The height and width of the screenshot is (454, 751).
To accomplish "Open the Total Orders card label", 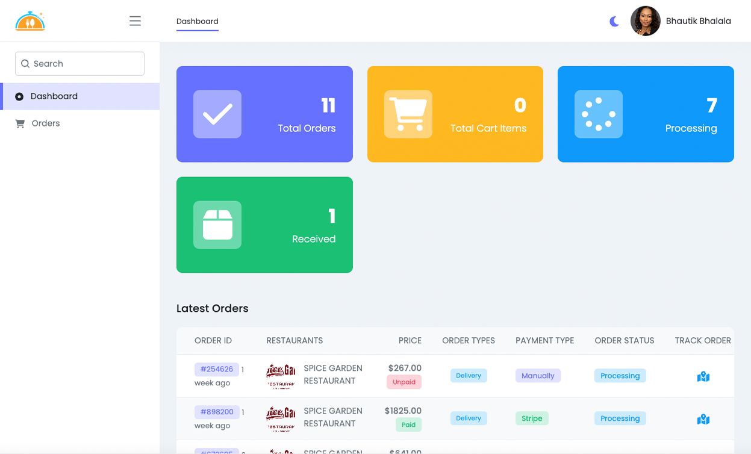I will [307, 128].
